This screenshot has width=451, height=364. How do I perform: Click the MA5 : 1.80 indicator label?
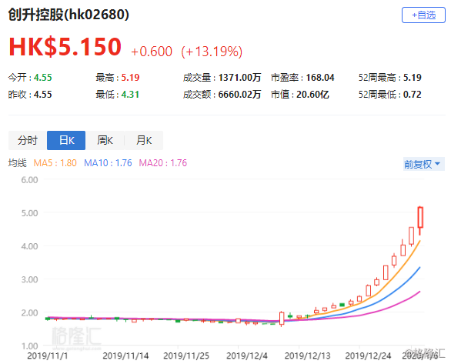(55, 163)
